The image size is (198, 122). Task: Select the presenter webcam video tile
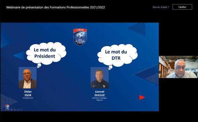click(178, 67)
